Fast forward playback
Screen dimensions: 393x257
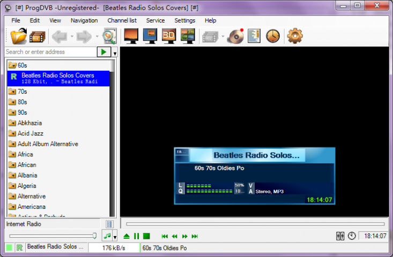[x=185, y=236]
